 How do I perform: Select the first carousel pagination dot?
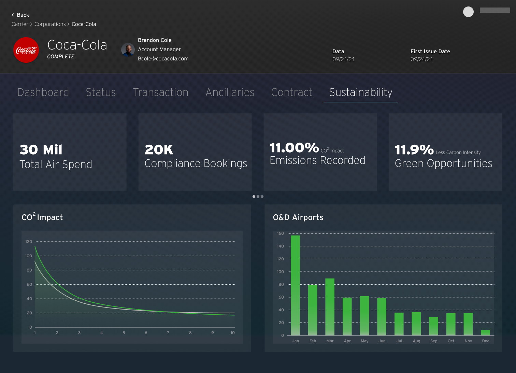[254, 197]
